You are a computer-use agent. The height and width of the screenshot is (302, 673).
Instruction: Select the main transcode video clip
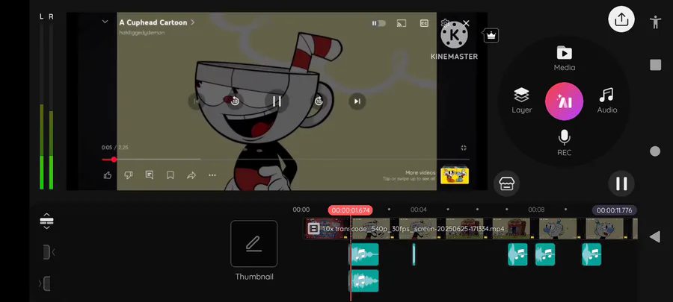pos(470,229)
